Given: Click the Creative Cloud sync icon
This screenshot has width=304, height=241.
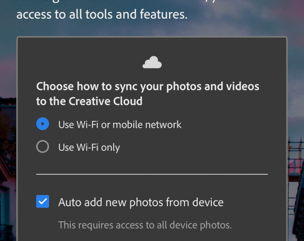Looking at the screenshot, I should pyautogui.click(x=152, y=62).
